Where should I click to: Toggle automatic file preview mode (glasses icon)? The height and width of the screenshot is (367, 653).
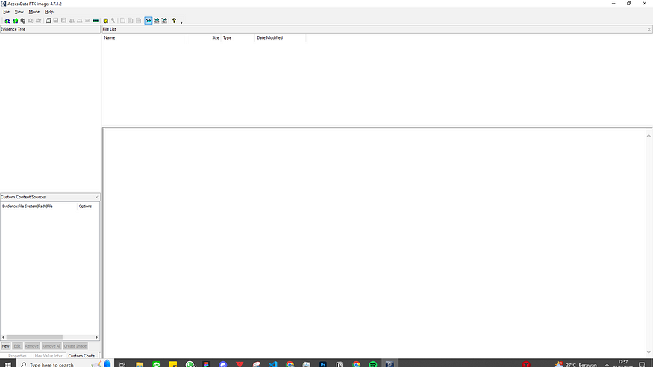coord(149,21)
